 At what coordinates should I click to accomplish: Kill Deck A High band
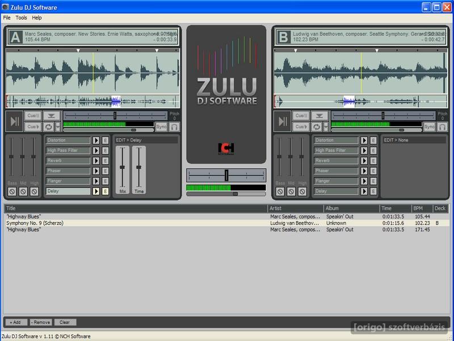pos(34,192)
